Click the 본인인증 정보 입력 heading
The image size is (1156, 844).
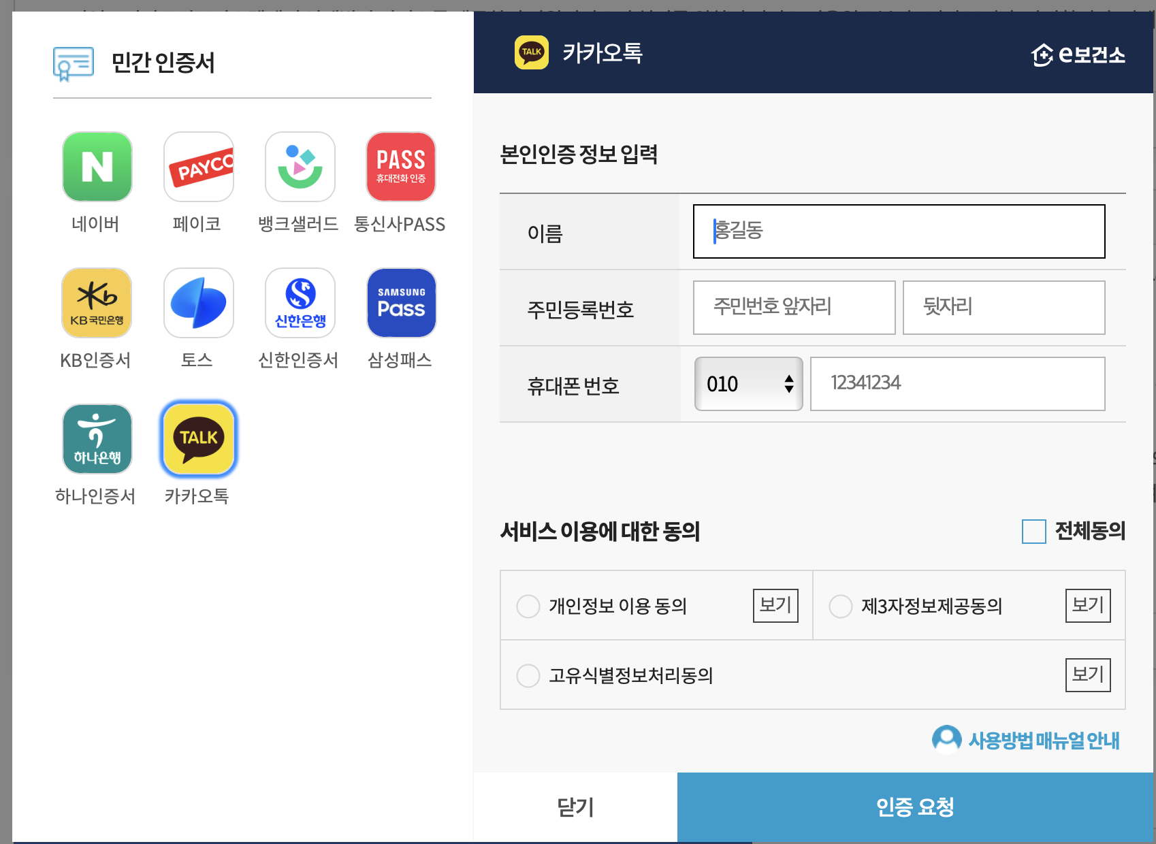coord(579,155)
